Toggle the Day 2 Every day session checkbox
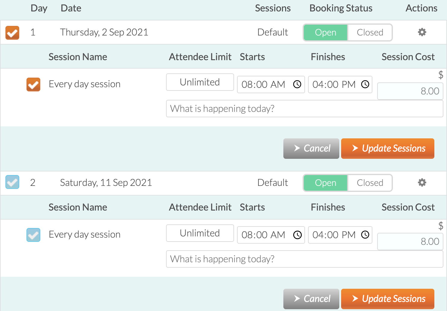This screenshot has width=447, height=311. tap(33, 235)
